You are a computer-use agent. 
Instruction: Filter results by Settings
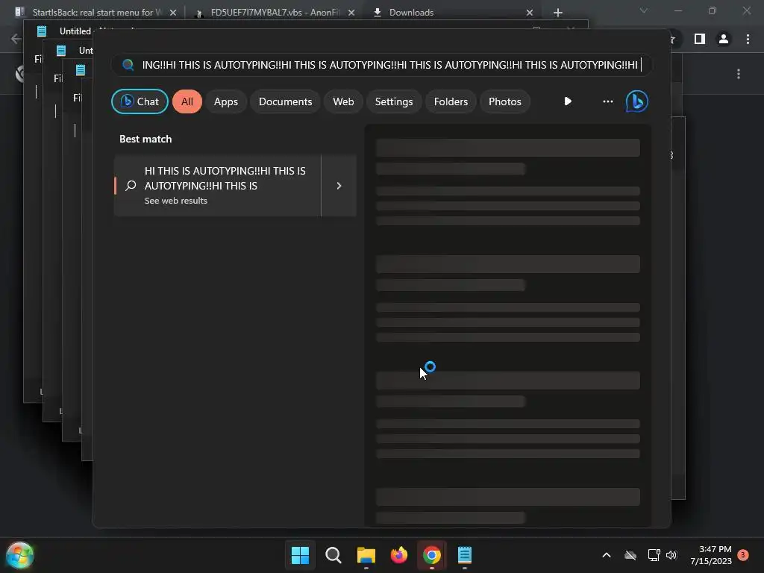click(x=394, y=101)
